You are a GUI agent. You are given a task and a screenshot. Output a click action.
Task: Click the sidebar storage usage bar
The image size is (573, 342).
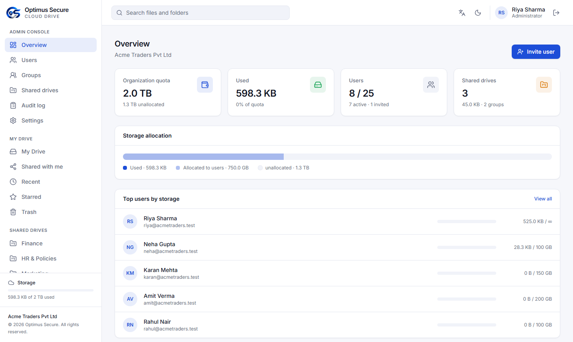(51, 290)
